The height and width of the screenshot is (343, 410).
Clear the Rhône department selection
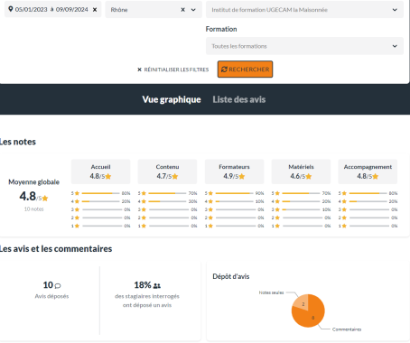(x=182, y=10)
